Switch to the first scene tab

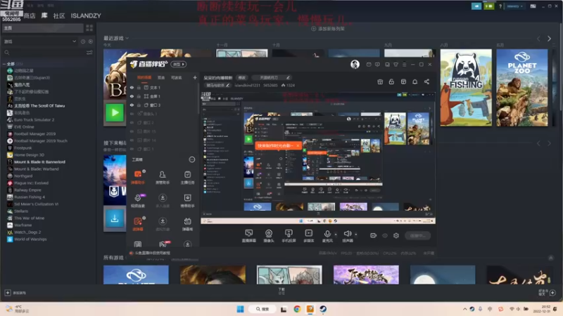tap(144, 77)
